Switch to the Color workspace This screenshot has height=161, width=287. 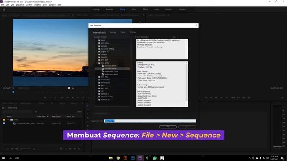click(134, 9)
